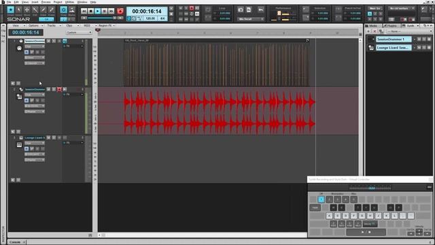435x245 pixels.
Task: Pick the Move tool
Action: click(x=27, y=10)
